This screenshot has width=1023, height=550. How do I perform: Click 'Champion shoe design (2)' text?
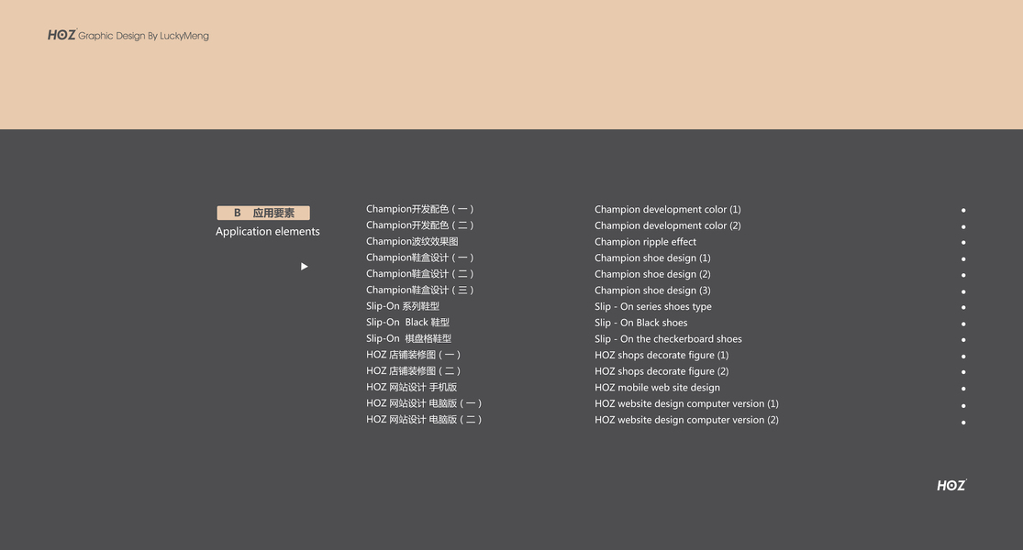click(x=652, y=275)
